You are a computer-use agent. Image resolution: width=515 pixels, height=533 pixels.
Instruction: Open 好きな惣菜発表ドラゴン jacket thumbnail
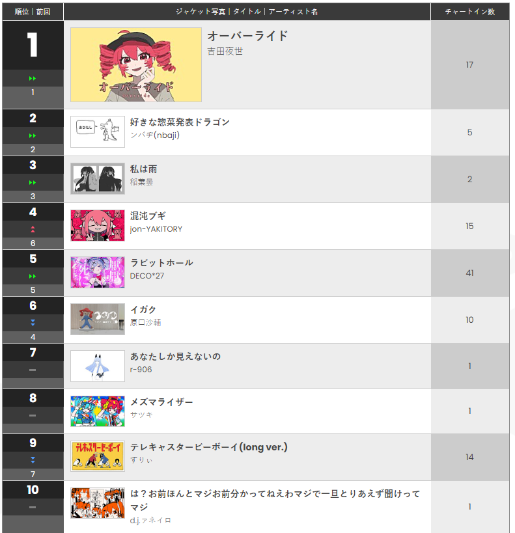point(98,132)
